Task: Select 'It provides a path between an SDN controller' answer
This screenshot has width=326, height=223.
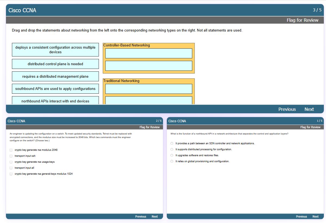Action: pos(172,143)
